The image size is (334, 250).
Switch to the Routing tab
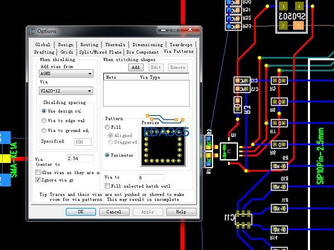pyautogui.click(x=89, y=45)
